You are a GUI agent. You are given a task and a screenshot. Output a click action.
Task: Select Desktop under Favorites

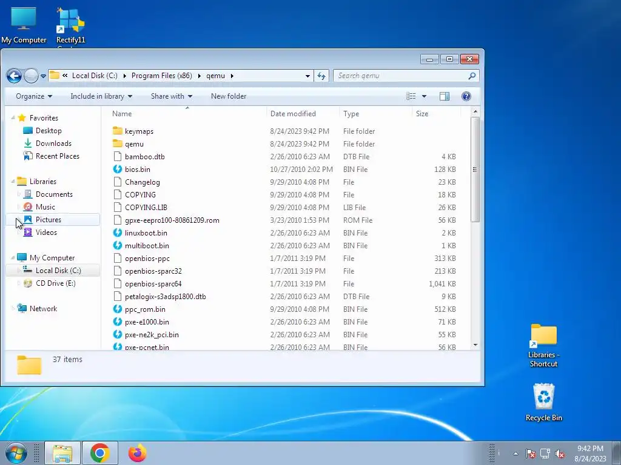49,131
